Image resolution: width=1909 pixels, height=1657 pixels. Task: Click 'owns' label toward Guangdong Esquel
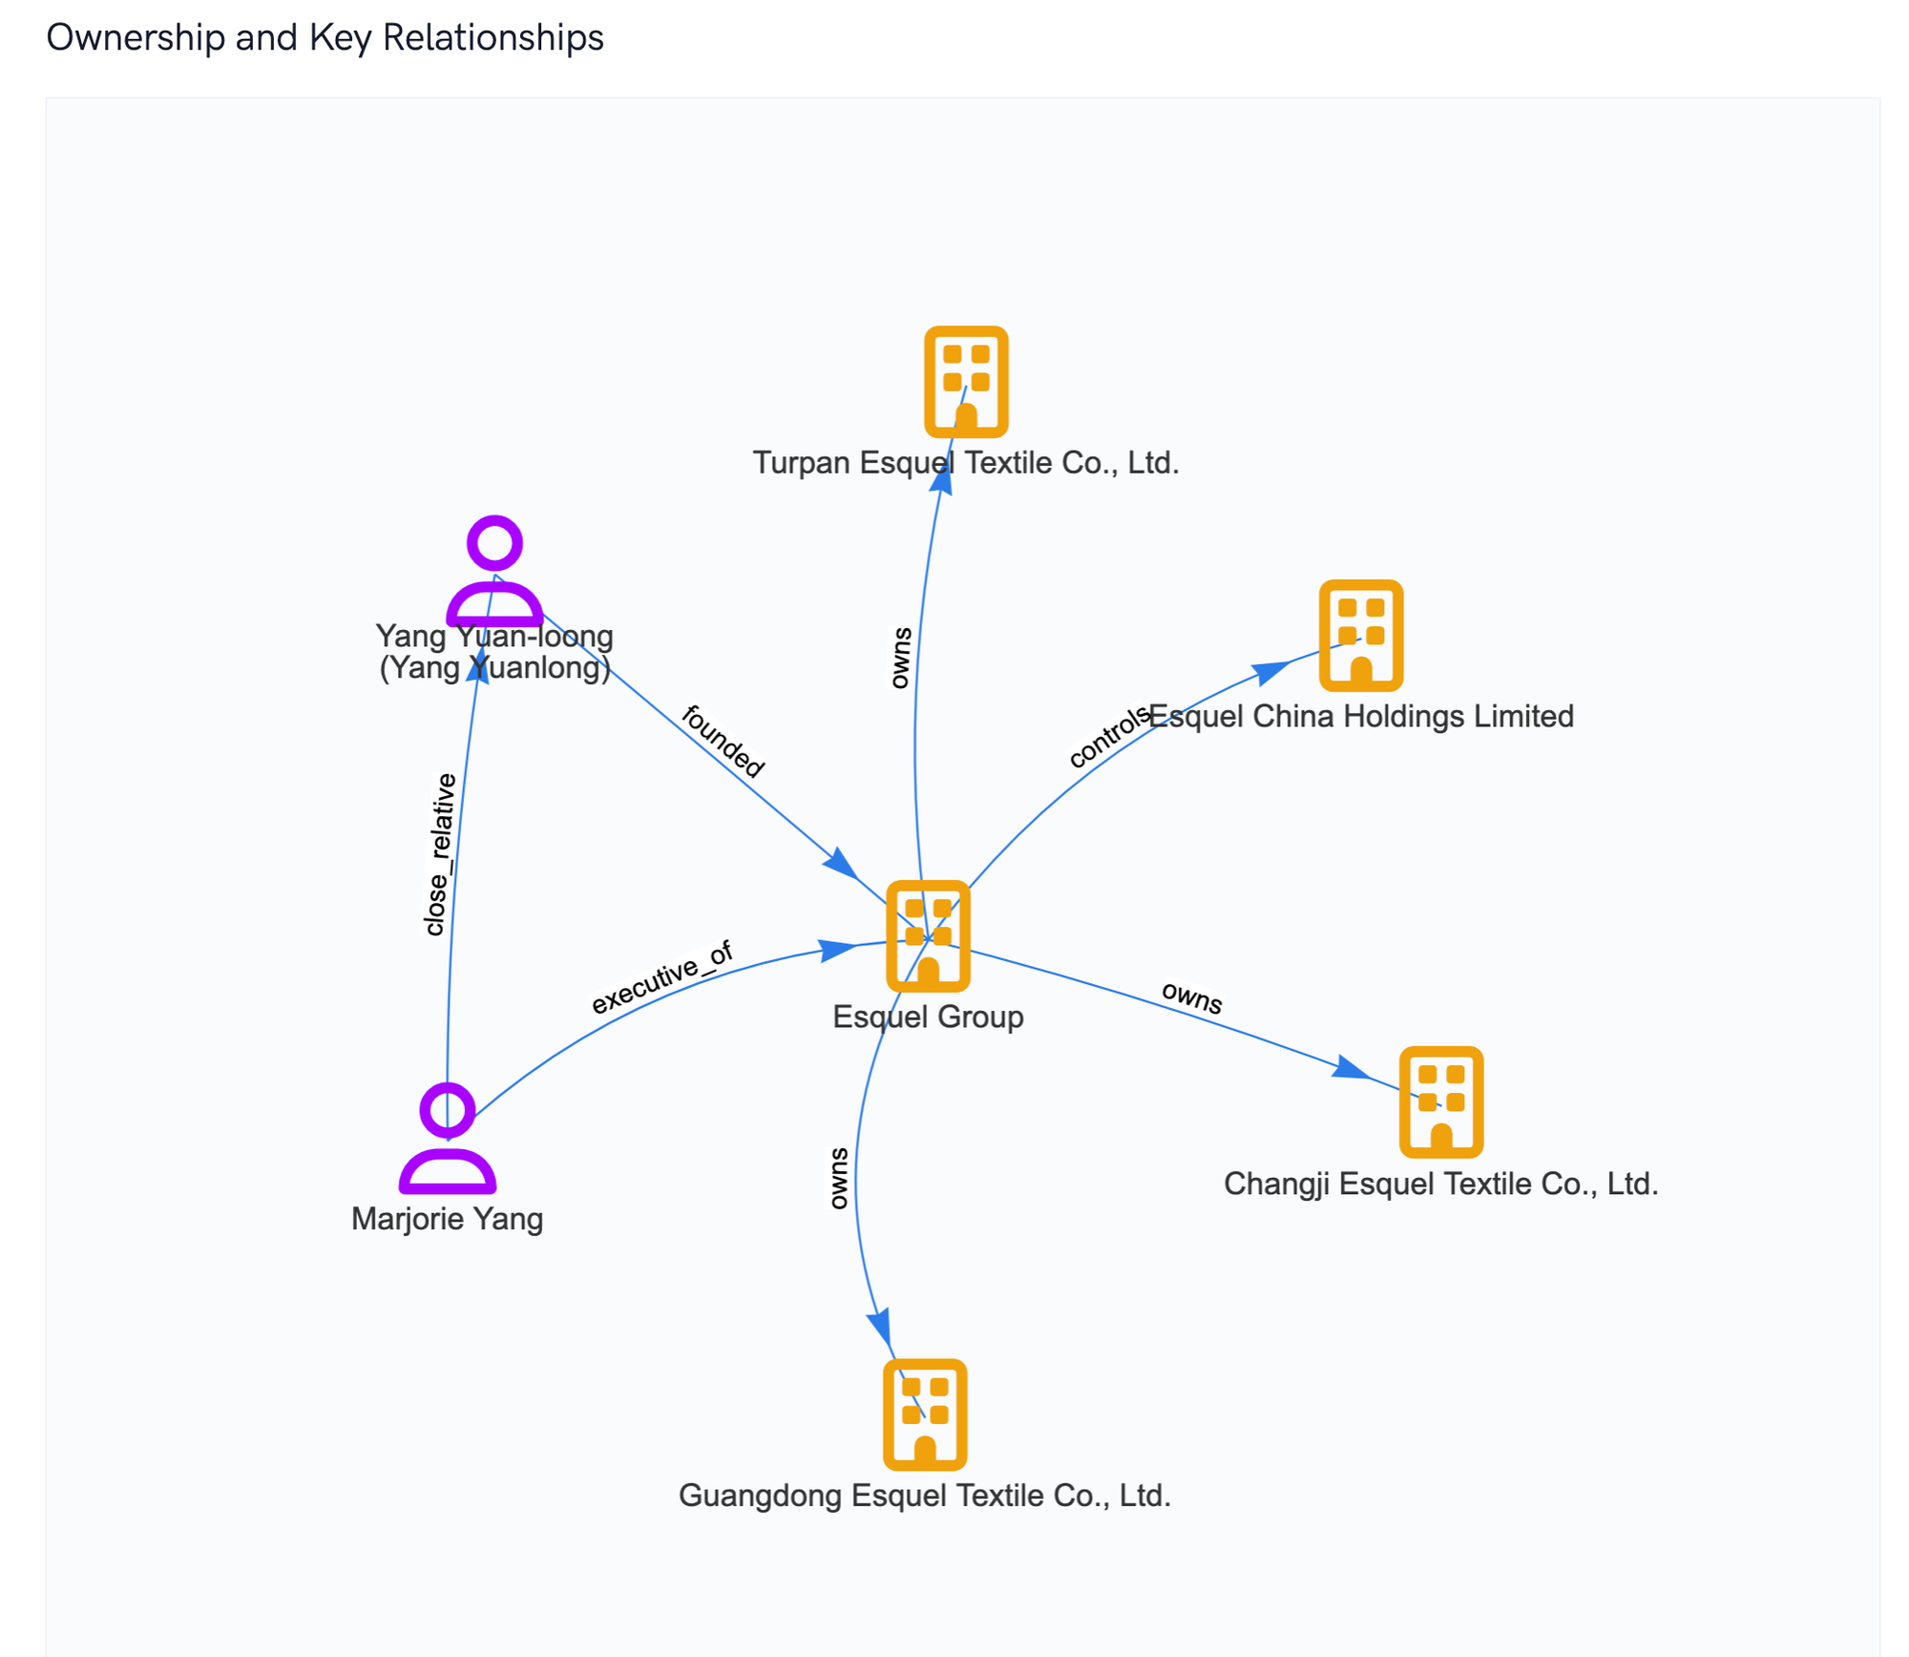pyautogui.click(x=838, y=1178)
